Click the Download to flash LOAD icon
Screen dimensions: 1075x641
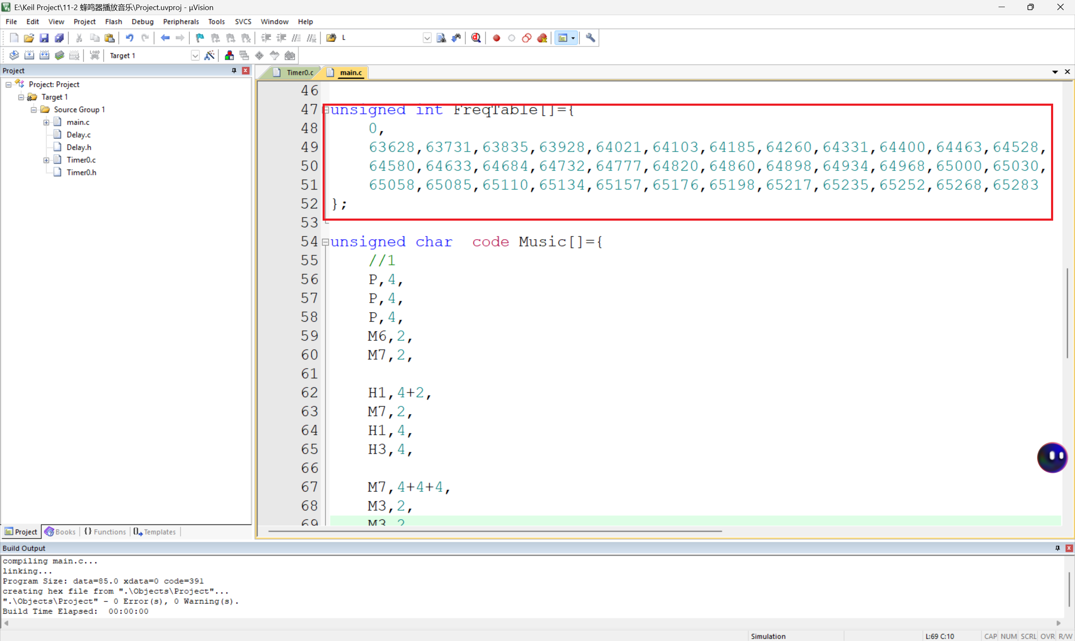pos(94,55)
